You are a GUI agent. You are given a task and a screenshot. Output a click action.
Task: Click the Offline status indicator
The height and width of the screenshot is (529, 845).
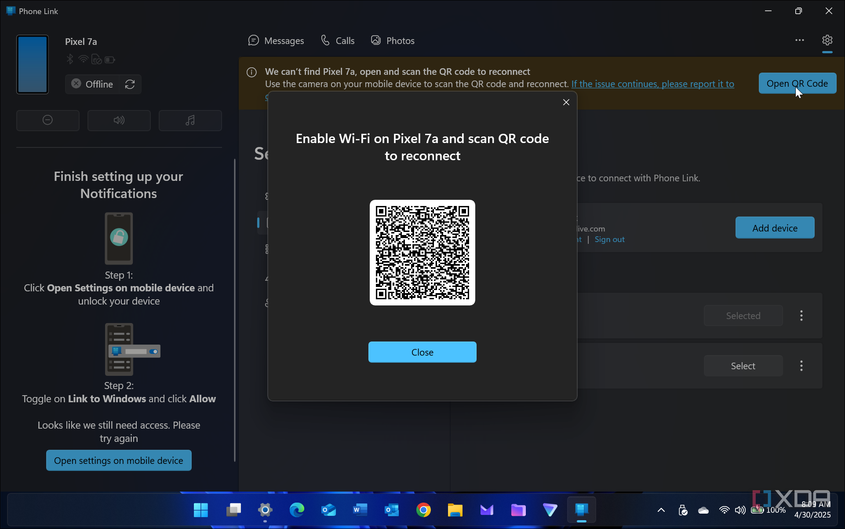pos(92,84)
